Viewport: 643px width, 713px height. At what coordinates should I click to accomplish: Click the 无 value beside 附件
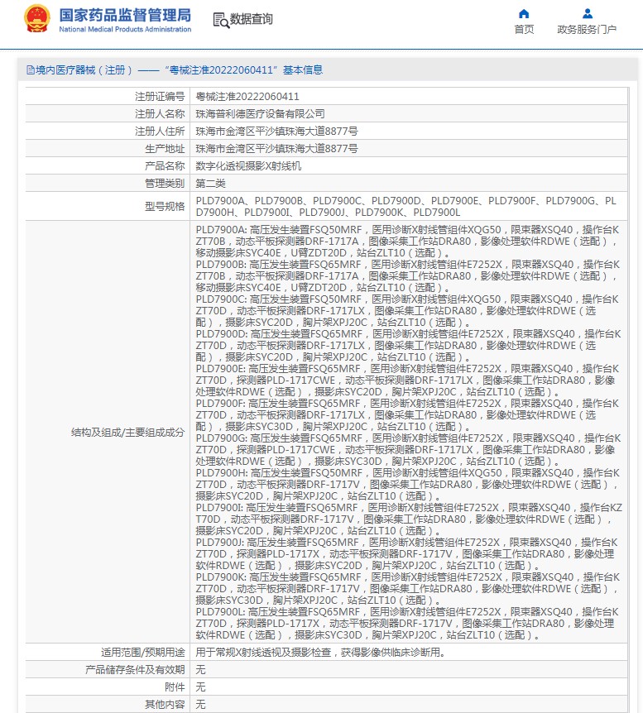pos(201,687)
